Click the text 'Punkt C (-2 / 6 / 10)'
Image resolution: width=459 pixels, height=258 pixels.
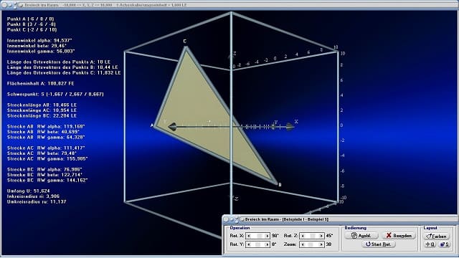point(32,30)
